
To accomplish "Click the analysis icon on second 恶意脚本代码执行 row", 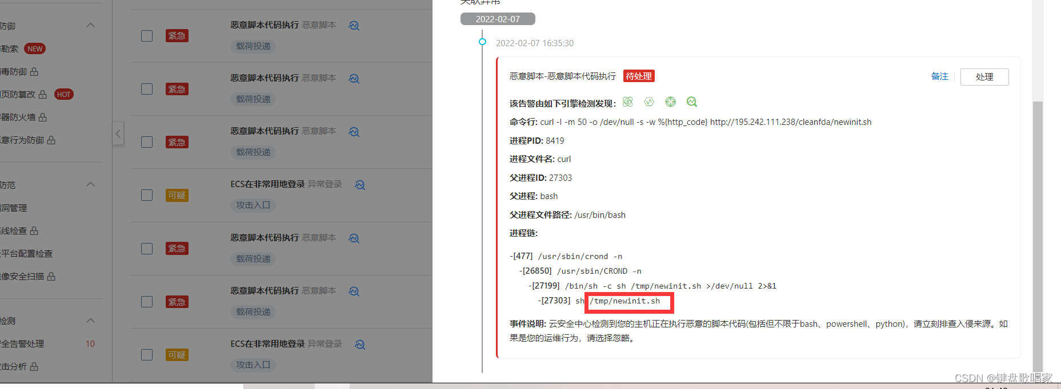I will coord(354,79).
